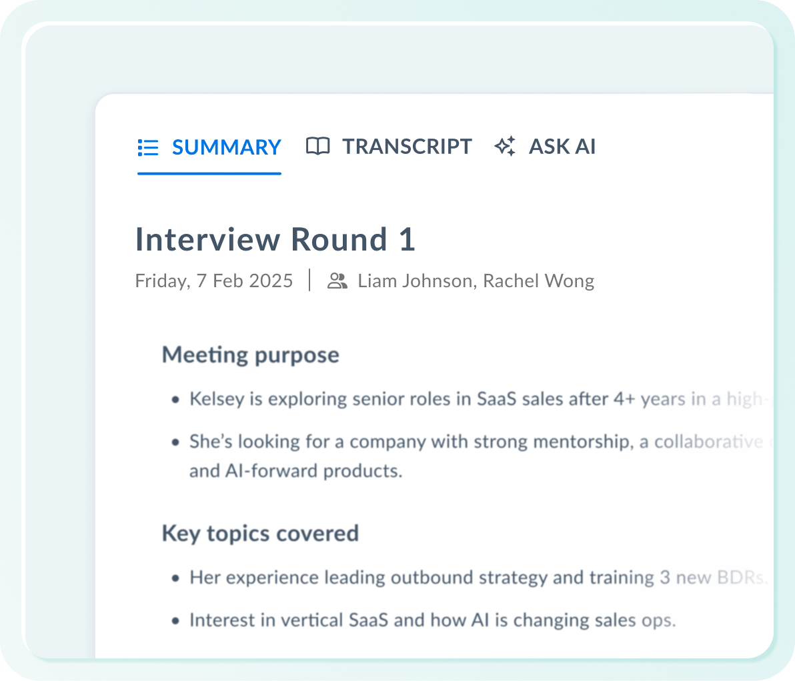795x681 pixels.
Task: Click the Meeting purpose heading
Action: point(250,354)
